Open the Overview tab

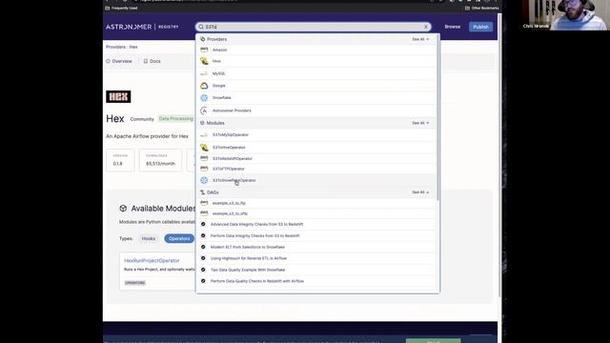click(119, 61)
